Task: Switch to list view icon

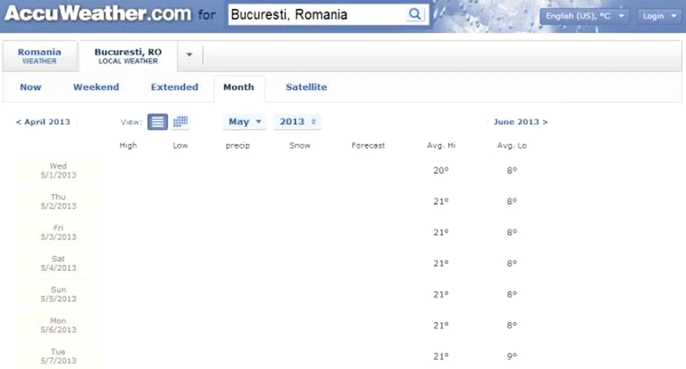Action: (x=157, y=122)
